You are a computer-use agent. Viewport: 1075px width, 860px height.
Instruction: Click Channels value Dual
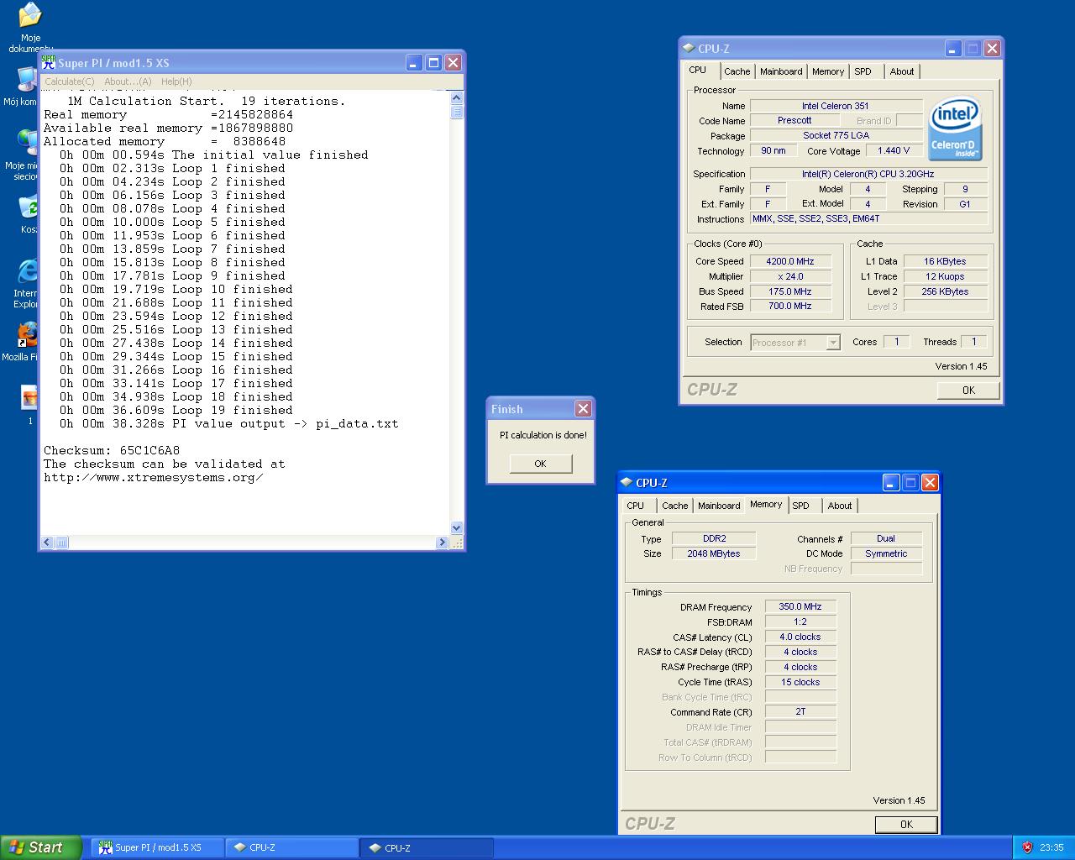pos(886,538)
